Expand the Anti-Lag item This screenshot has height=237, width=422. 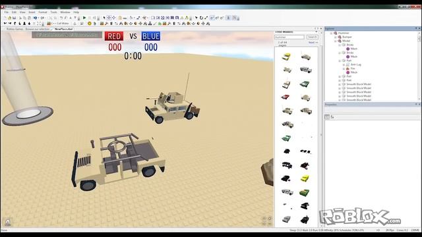tap(344, 65)
